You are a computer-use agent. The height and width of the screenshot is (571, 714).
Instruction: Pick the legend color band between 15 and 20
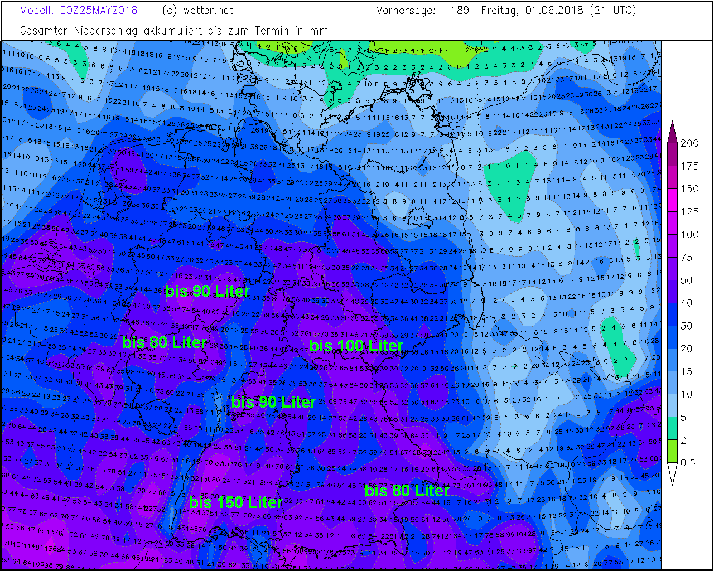pos(672,360)
